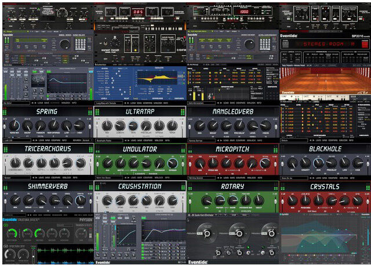Open the preset name field above SHIMMERVERB
The height and width of the screenshot is (265, 371).
point(16,178)
